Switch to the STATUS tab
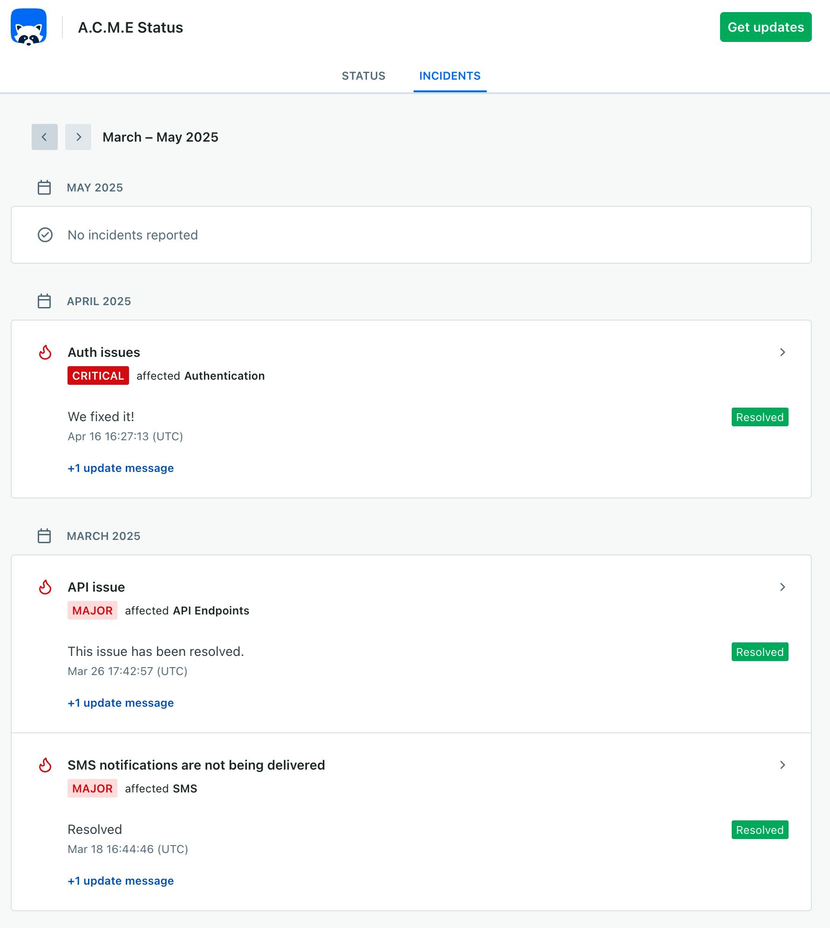The height and width of the screenshot is (928, 830). 364,76
